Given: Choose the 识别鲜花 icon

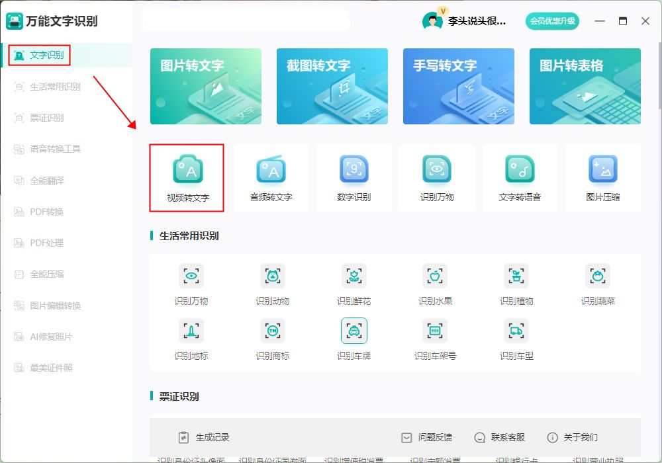Looking at the screenshot, I should pos(354,276).
